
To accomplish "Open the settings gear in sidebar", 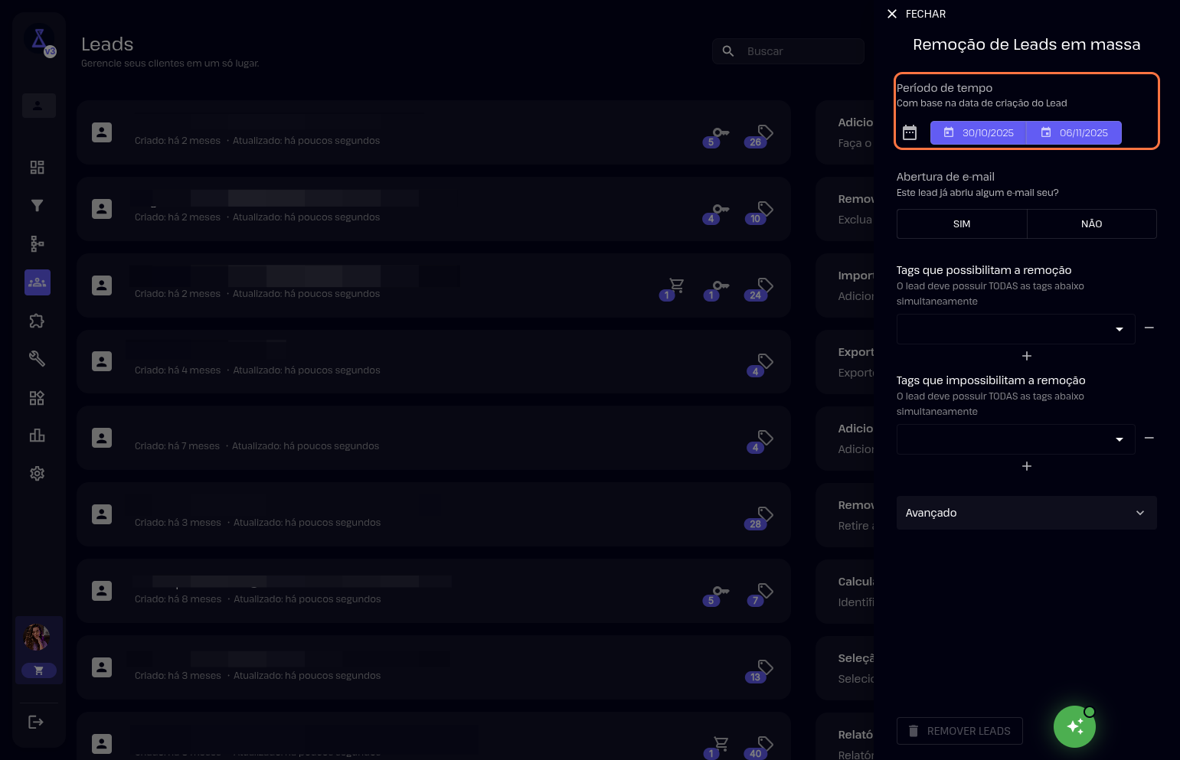I will point(37,474).
